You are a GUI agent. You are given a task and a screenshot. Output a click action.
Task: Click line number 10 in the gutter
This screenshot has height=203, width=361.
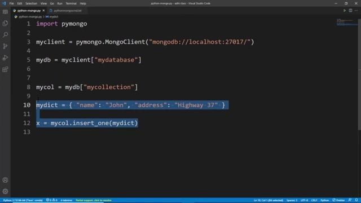coord(27,105)
